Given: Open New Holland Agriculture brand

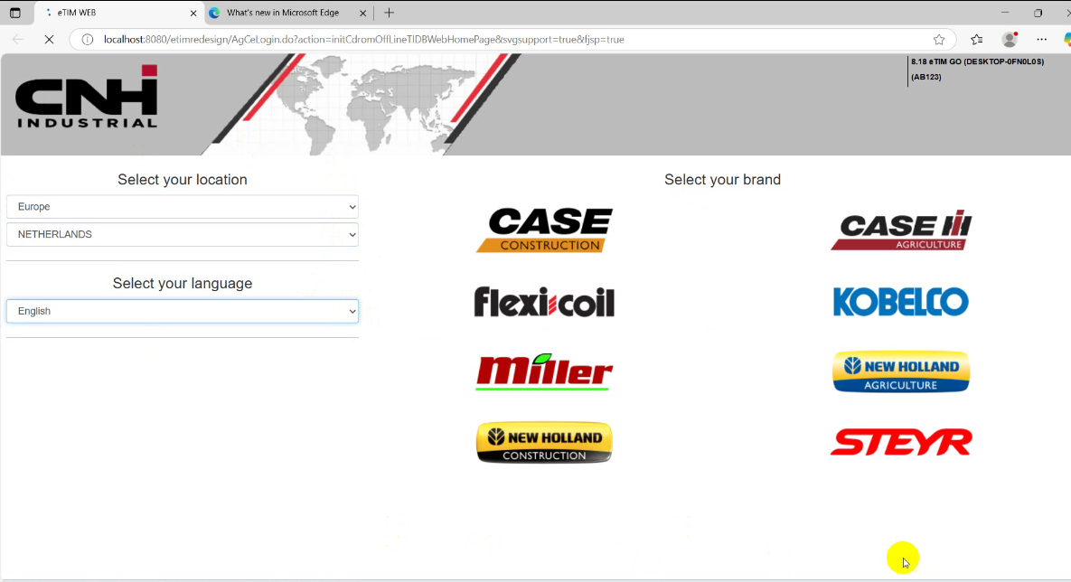Looking at the screenshot, I should (901, 371).
